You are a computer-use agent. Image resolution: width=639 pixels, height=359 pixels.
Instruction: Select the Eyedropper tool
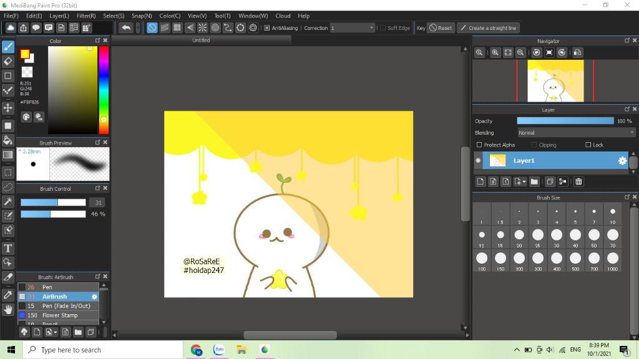(x=7, y=295)
